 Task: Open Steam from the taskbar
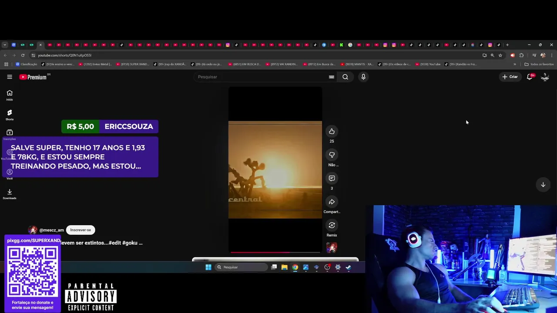(x=348, y=267)
